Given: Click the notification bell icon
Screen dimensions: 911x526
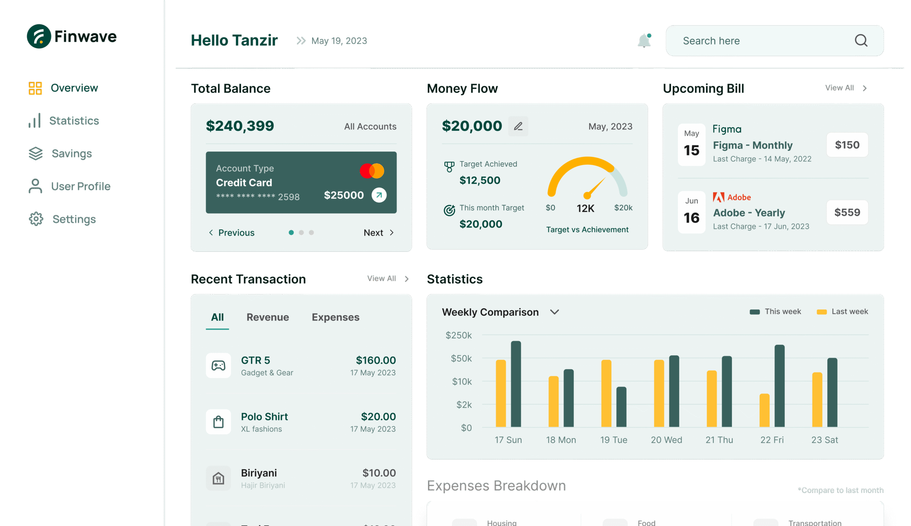Looking at the screenshot, I should 644,41.
